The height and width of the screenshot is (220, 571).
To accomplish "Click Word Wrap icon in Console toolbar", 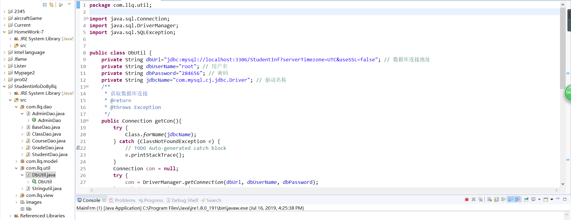I will coord(503,200).
